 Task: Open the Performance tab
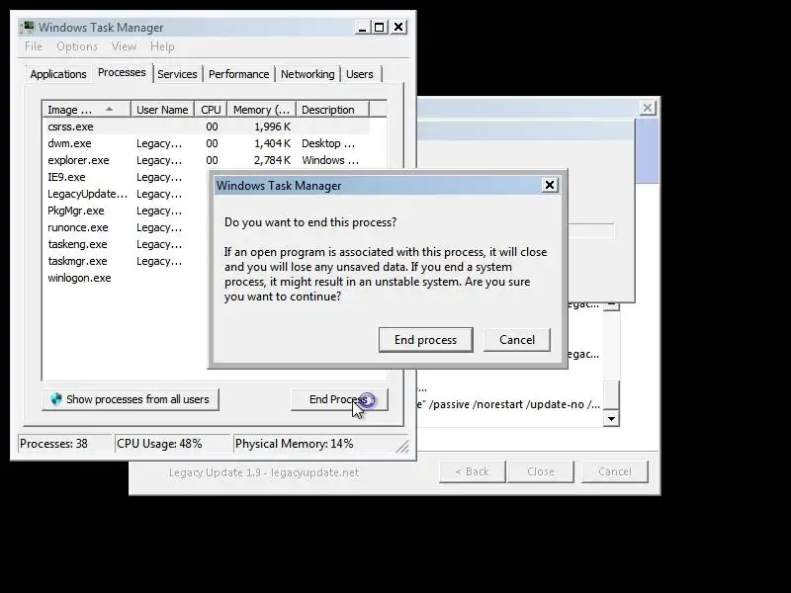click(x=238, y=74)
